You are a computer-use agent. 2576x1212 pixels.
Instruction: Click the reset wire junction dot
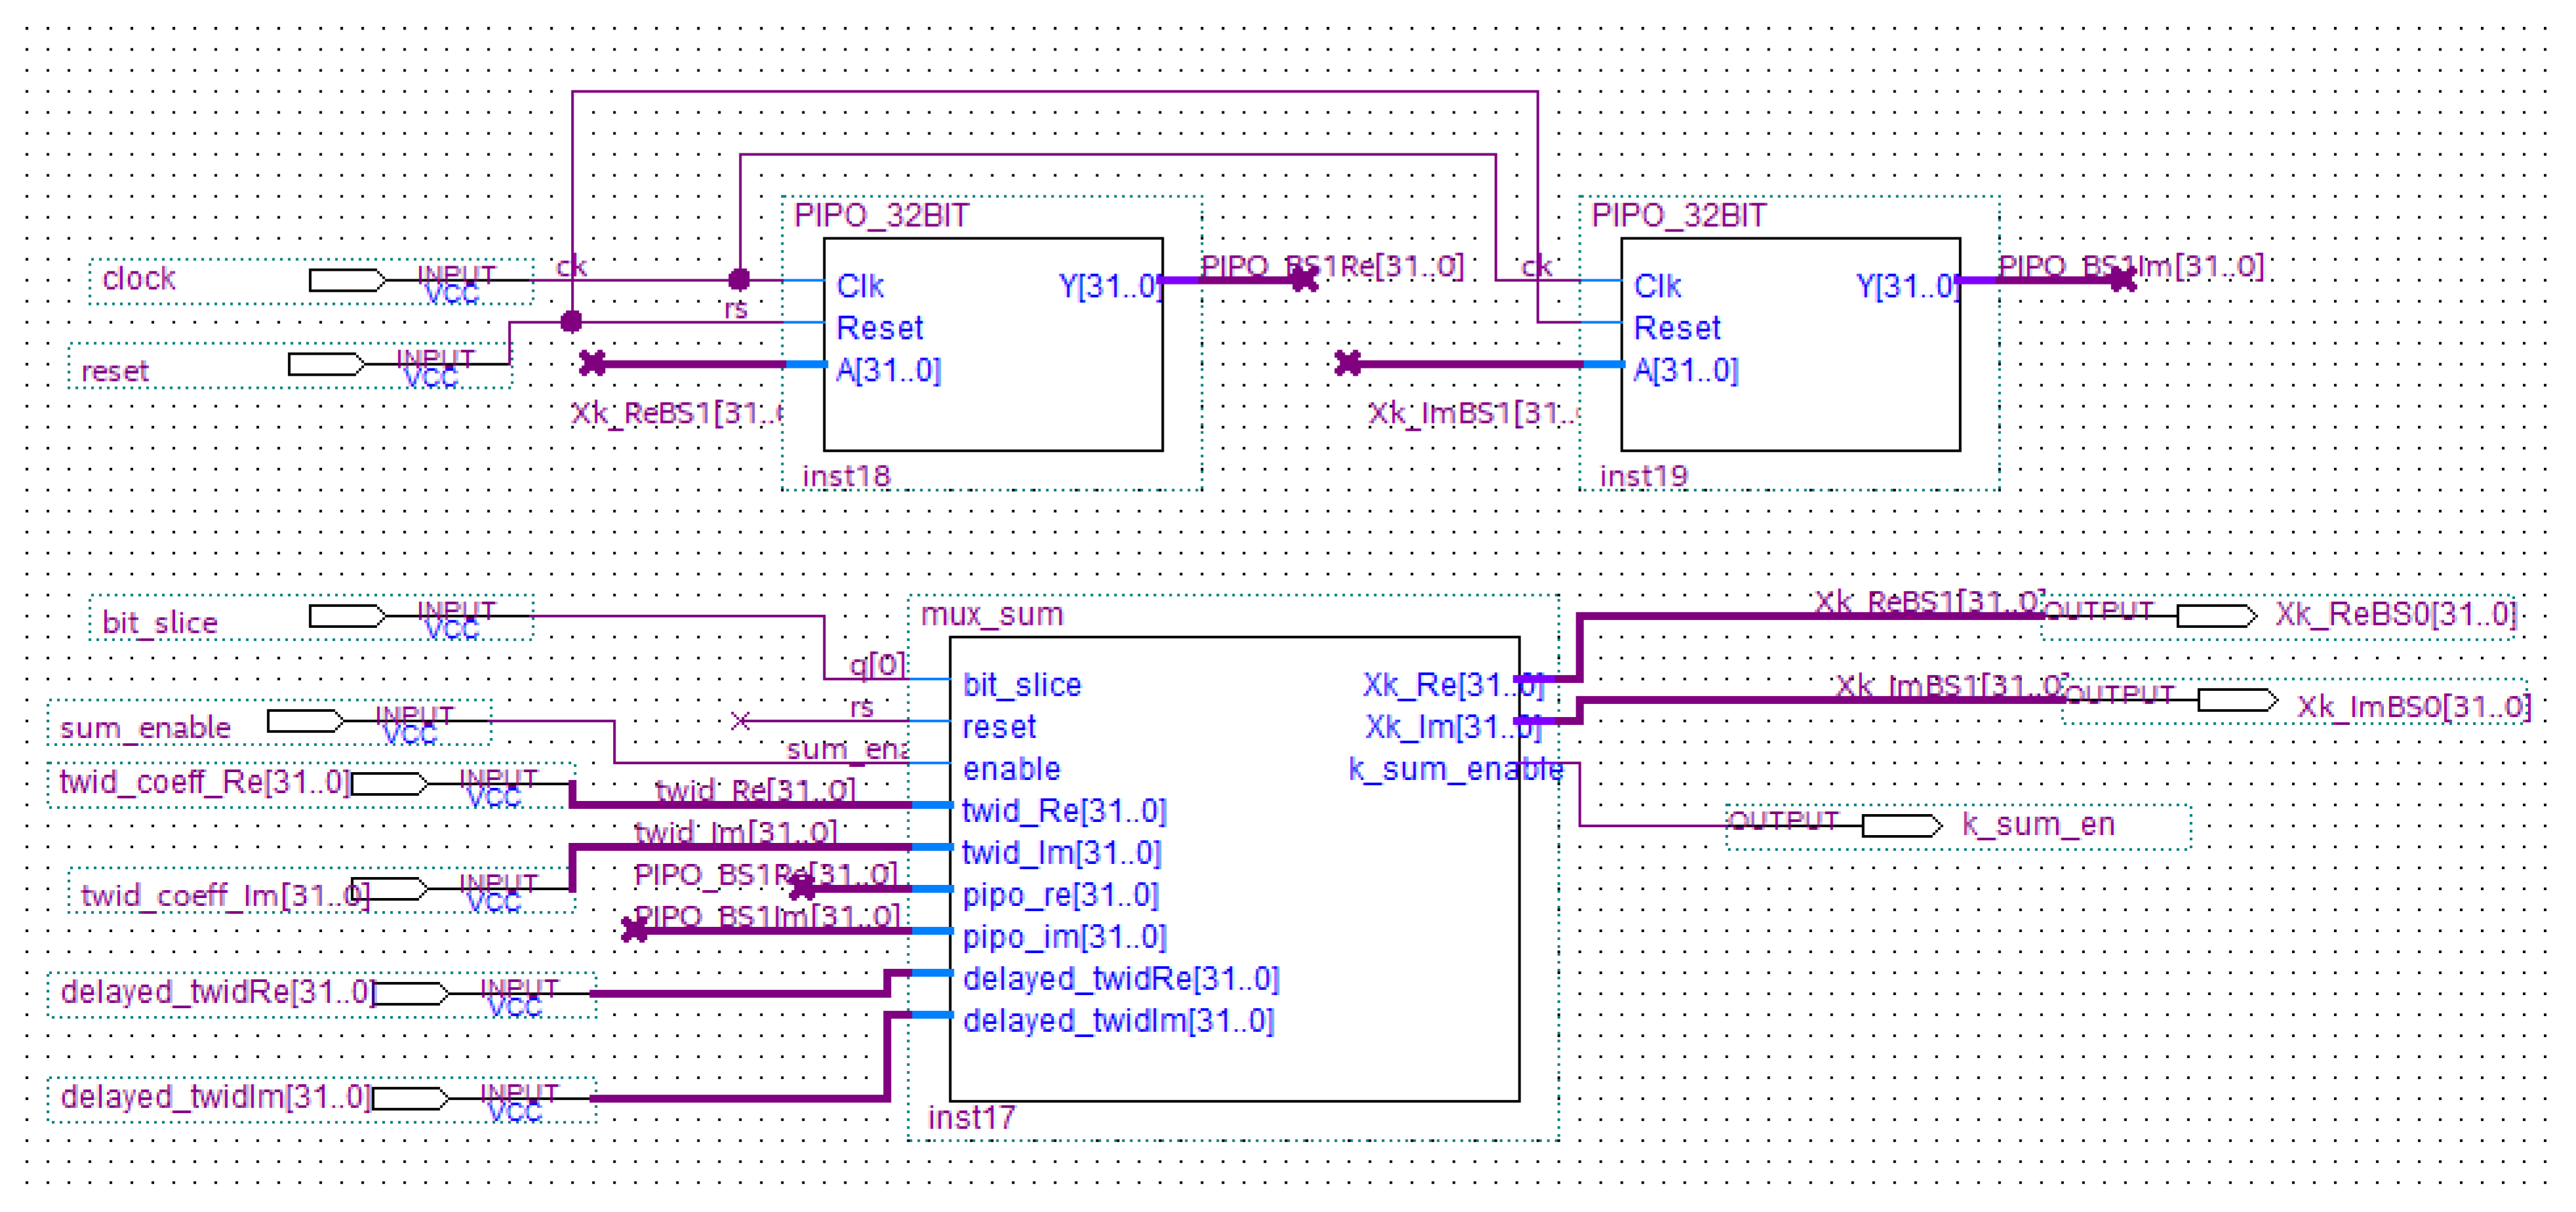click(x=571, y=321)
